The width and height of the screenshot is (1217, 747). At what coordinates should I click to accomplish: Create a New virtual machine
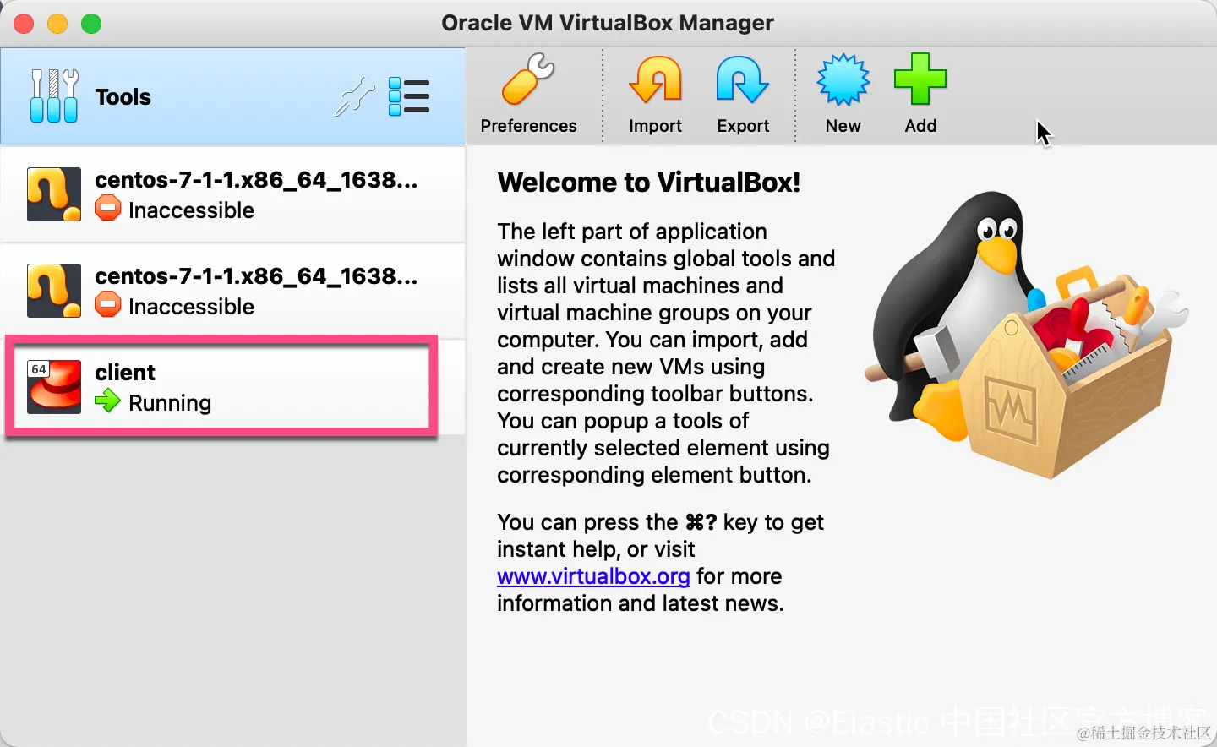[x=843, y=94]
